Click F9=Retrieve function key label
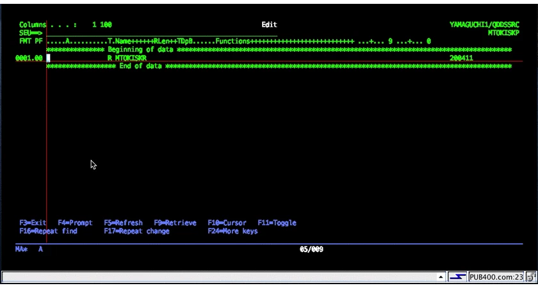The image size is (538, 288). coord(175,223)
